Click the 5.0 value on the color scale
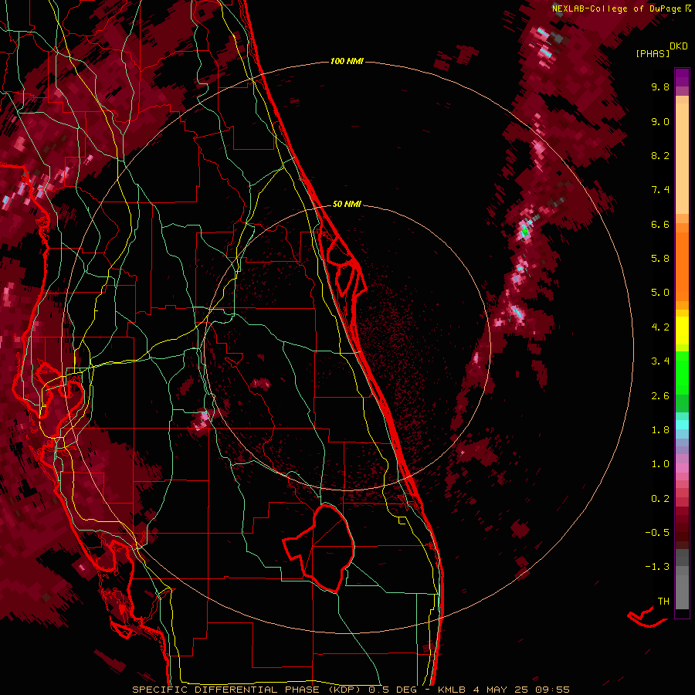The image size is (695, 695). 660,293
